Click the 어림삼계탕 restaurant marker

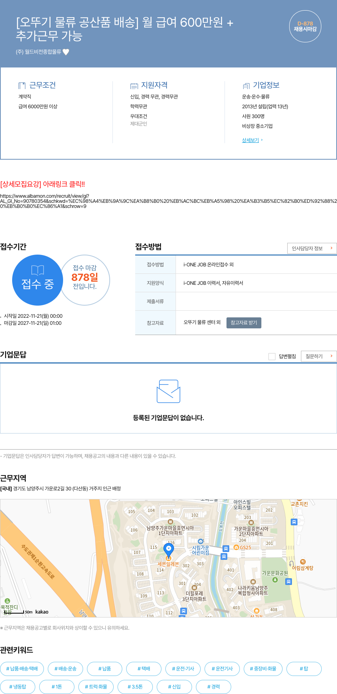pos(303,562)
